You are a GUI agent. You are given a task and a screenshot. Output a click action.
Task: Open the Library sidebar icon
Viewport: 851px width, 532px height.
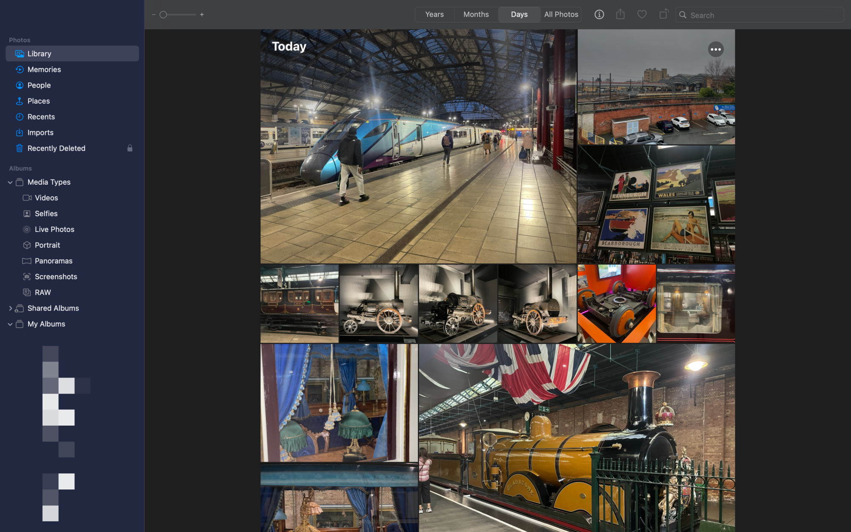(20, 54)
